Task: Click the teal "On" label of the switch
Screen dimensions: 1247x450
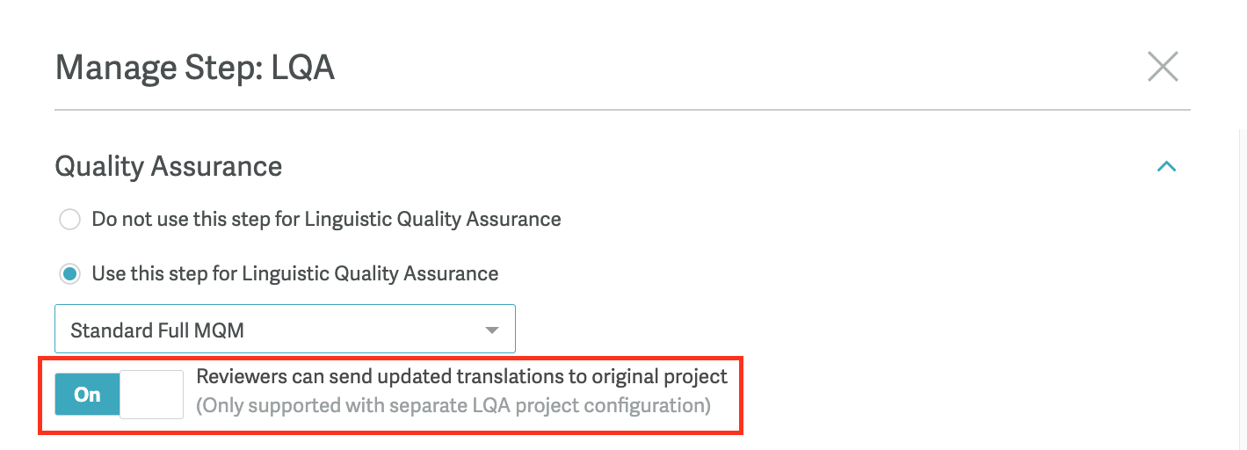Action: pos(87,395)
